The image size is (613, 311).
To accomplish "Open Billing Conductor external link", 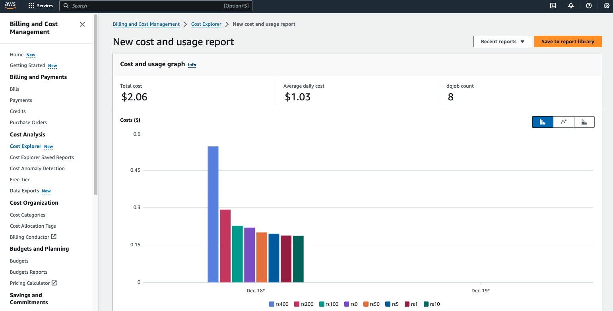I will pos(33,237).
